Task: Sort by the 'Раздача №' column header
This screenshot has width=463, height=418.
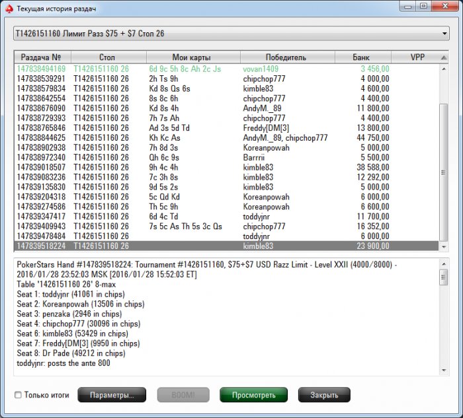Action: click(42, 57)
